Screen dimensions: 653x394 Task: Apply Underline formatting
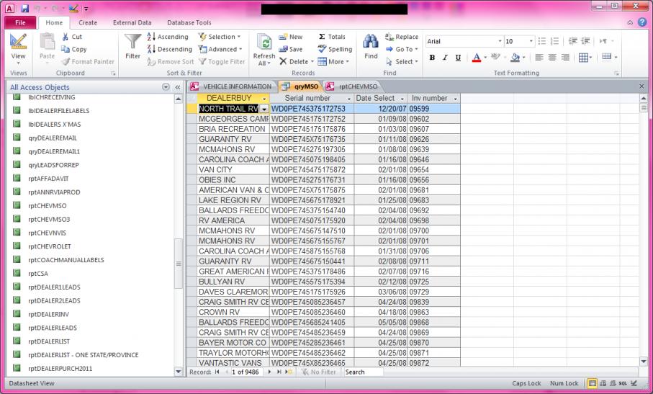458,58
